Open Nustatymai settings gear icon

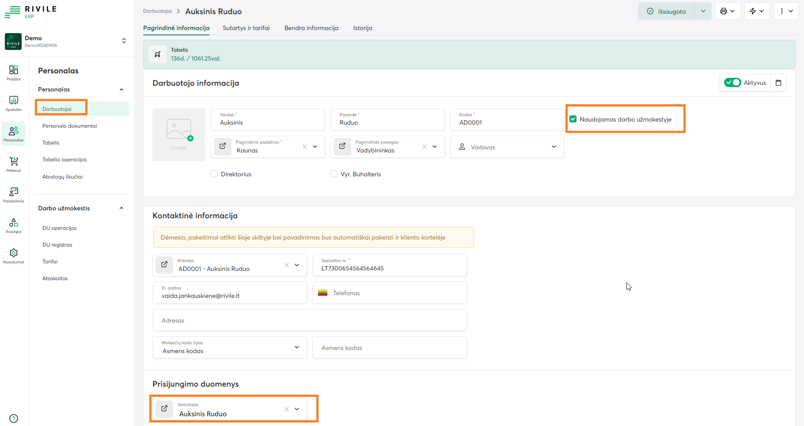click(14, 255)
